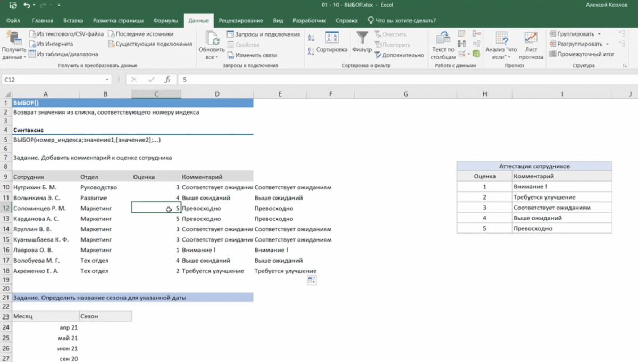Open Customize Quick Access Toolbar dropdown
Screen dimensions: 638x362
60,5
